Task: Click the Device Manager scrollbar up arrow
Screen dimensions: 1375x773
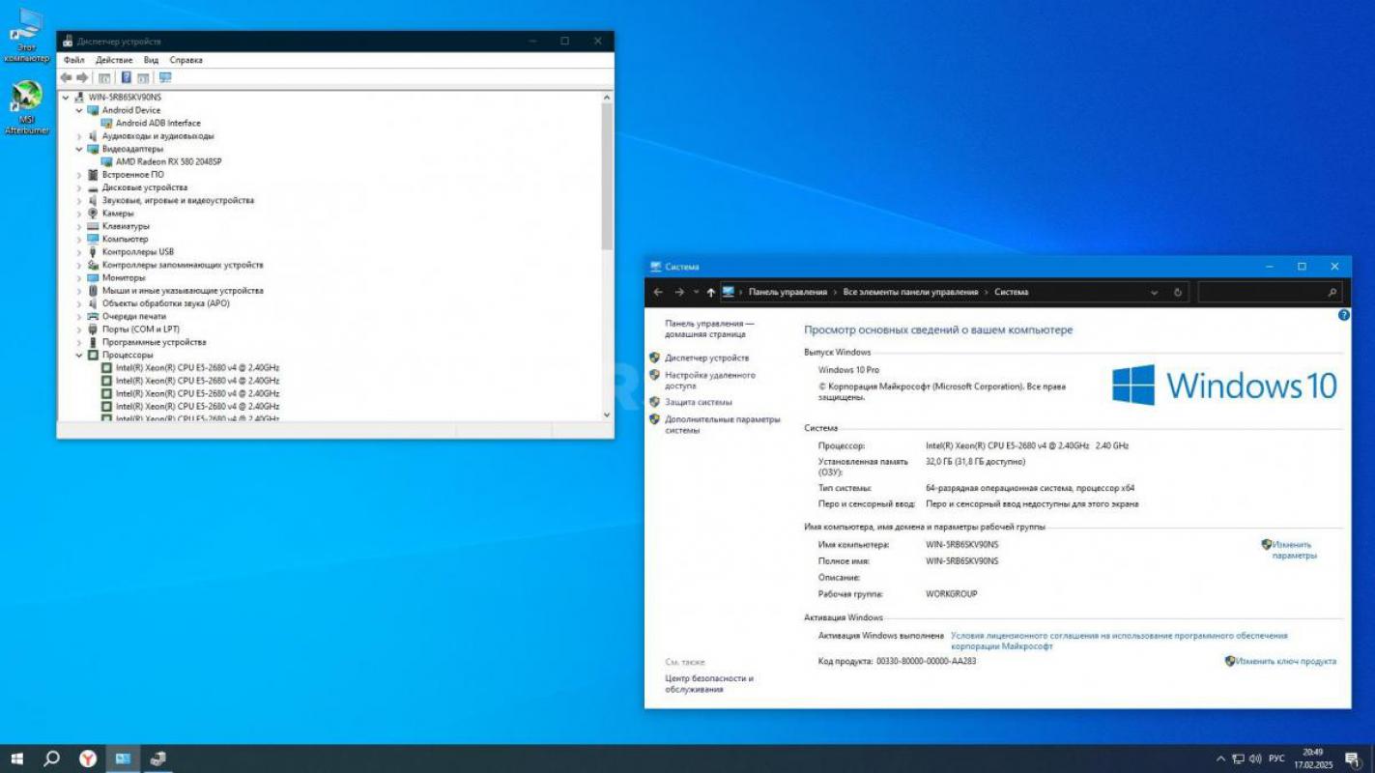Action: point(607,98)
